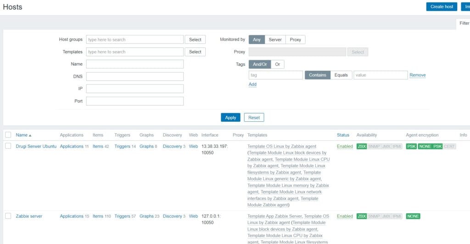This screenshot has height=244, width=470.
Task: Open Template App Zabbix Server link
Action: tap(274, 216)
